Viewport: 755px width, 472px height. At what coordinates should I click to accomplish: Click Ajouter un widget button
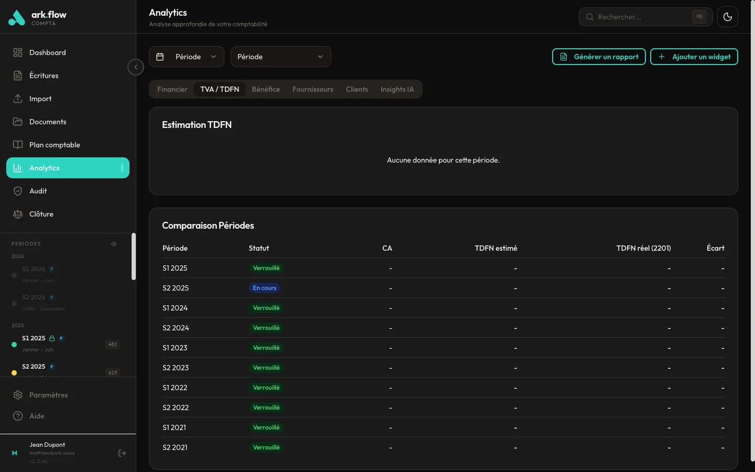694,57
